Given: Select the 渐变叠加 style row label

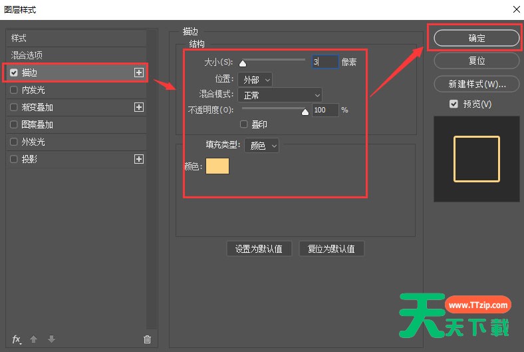Looking at the screenshot, I should (x=37, y=107).
